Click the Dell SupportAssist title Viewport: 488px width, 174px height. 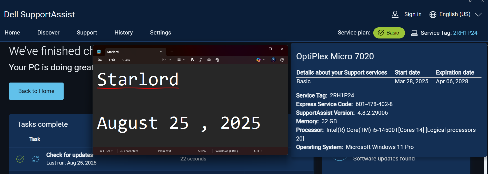[x=39, y=14]
